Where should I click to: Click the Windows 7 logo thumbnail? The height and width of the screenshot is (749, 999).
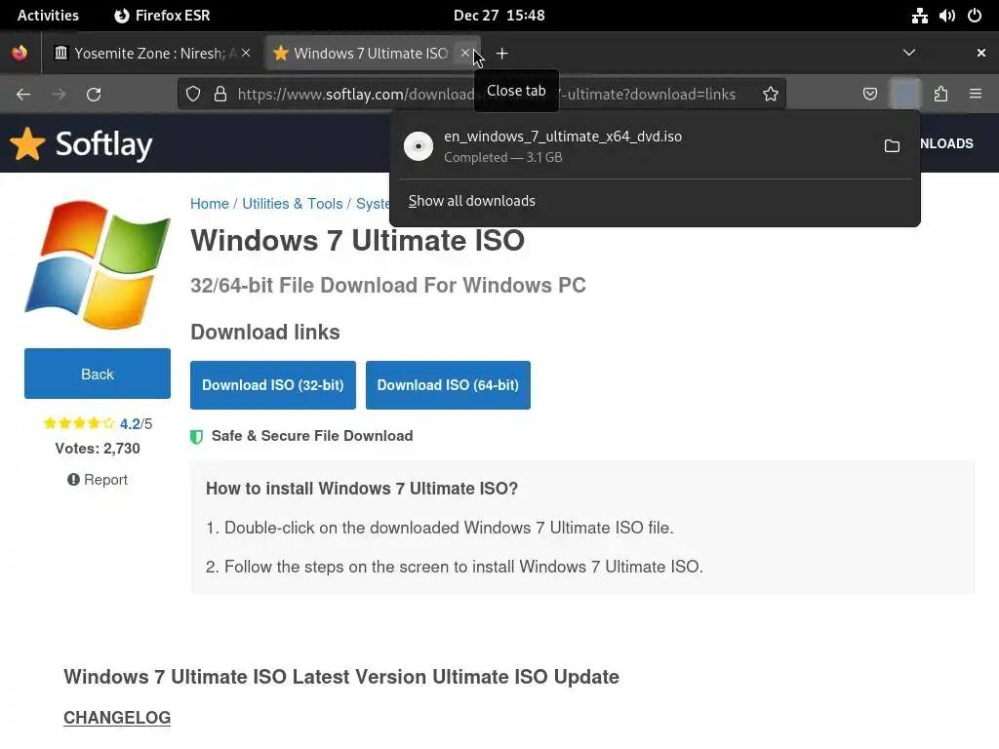point(98,264)
